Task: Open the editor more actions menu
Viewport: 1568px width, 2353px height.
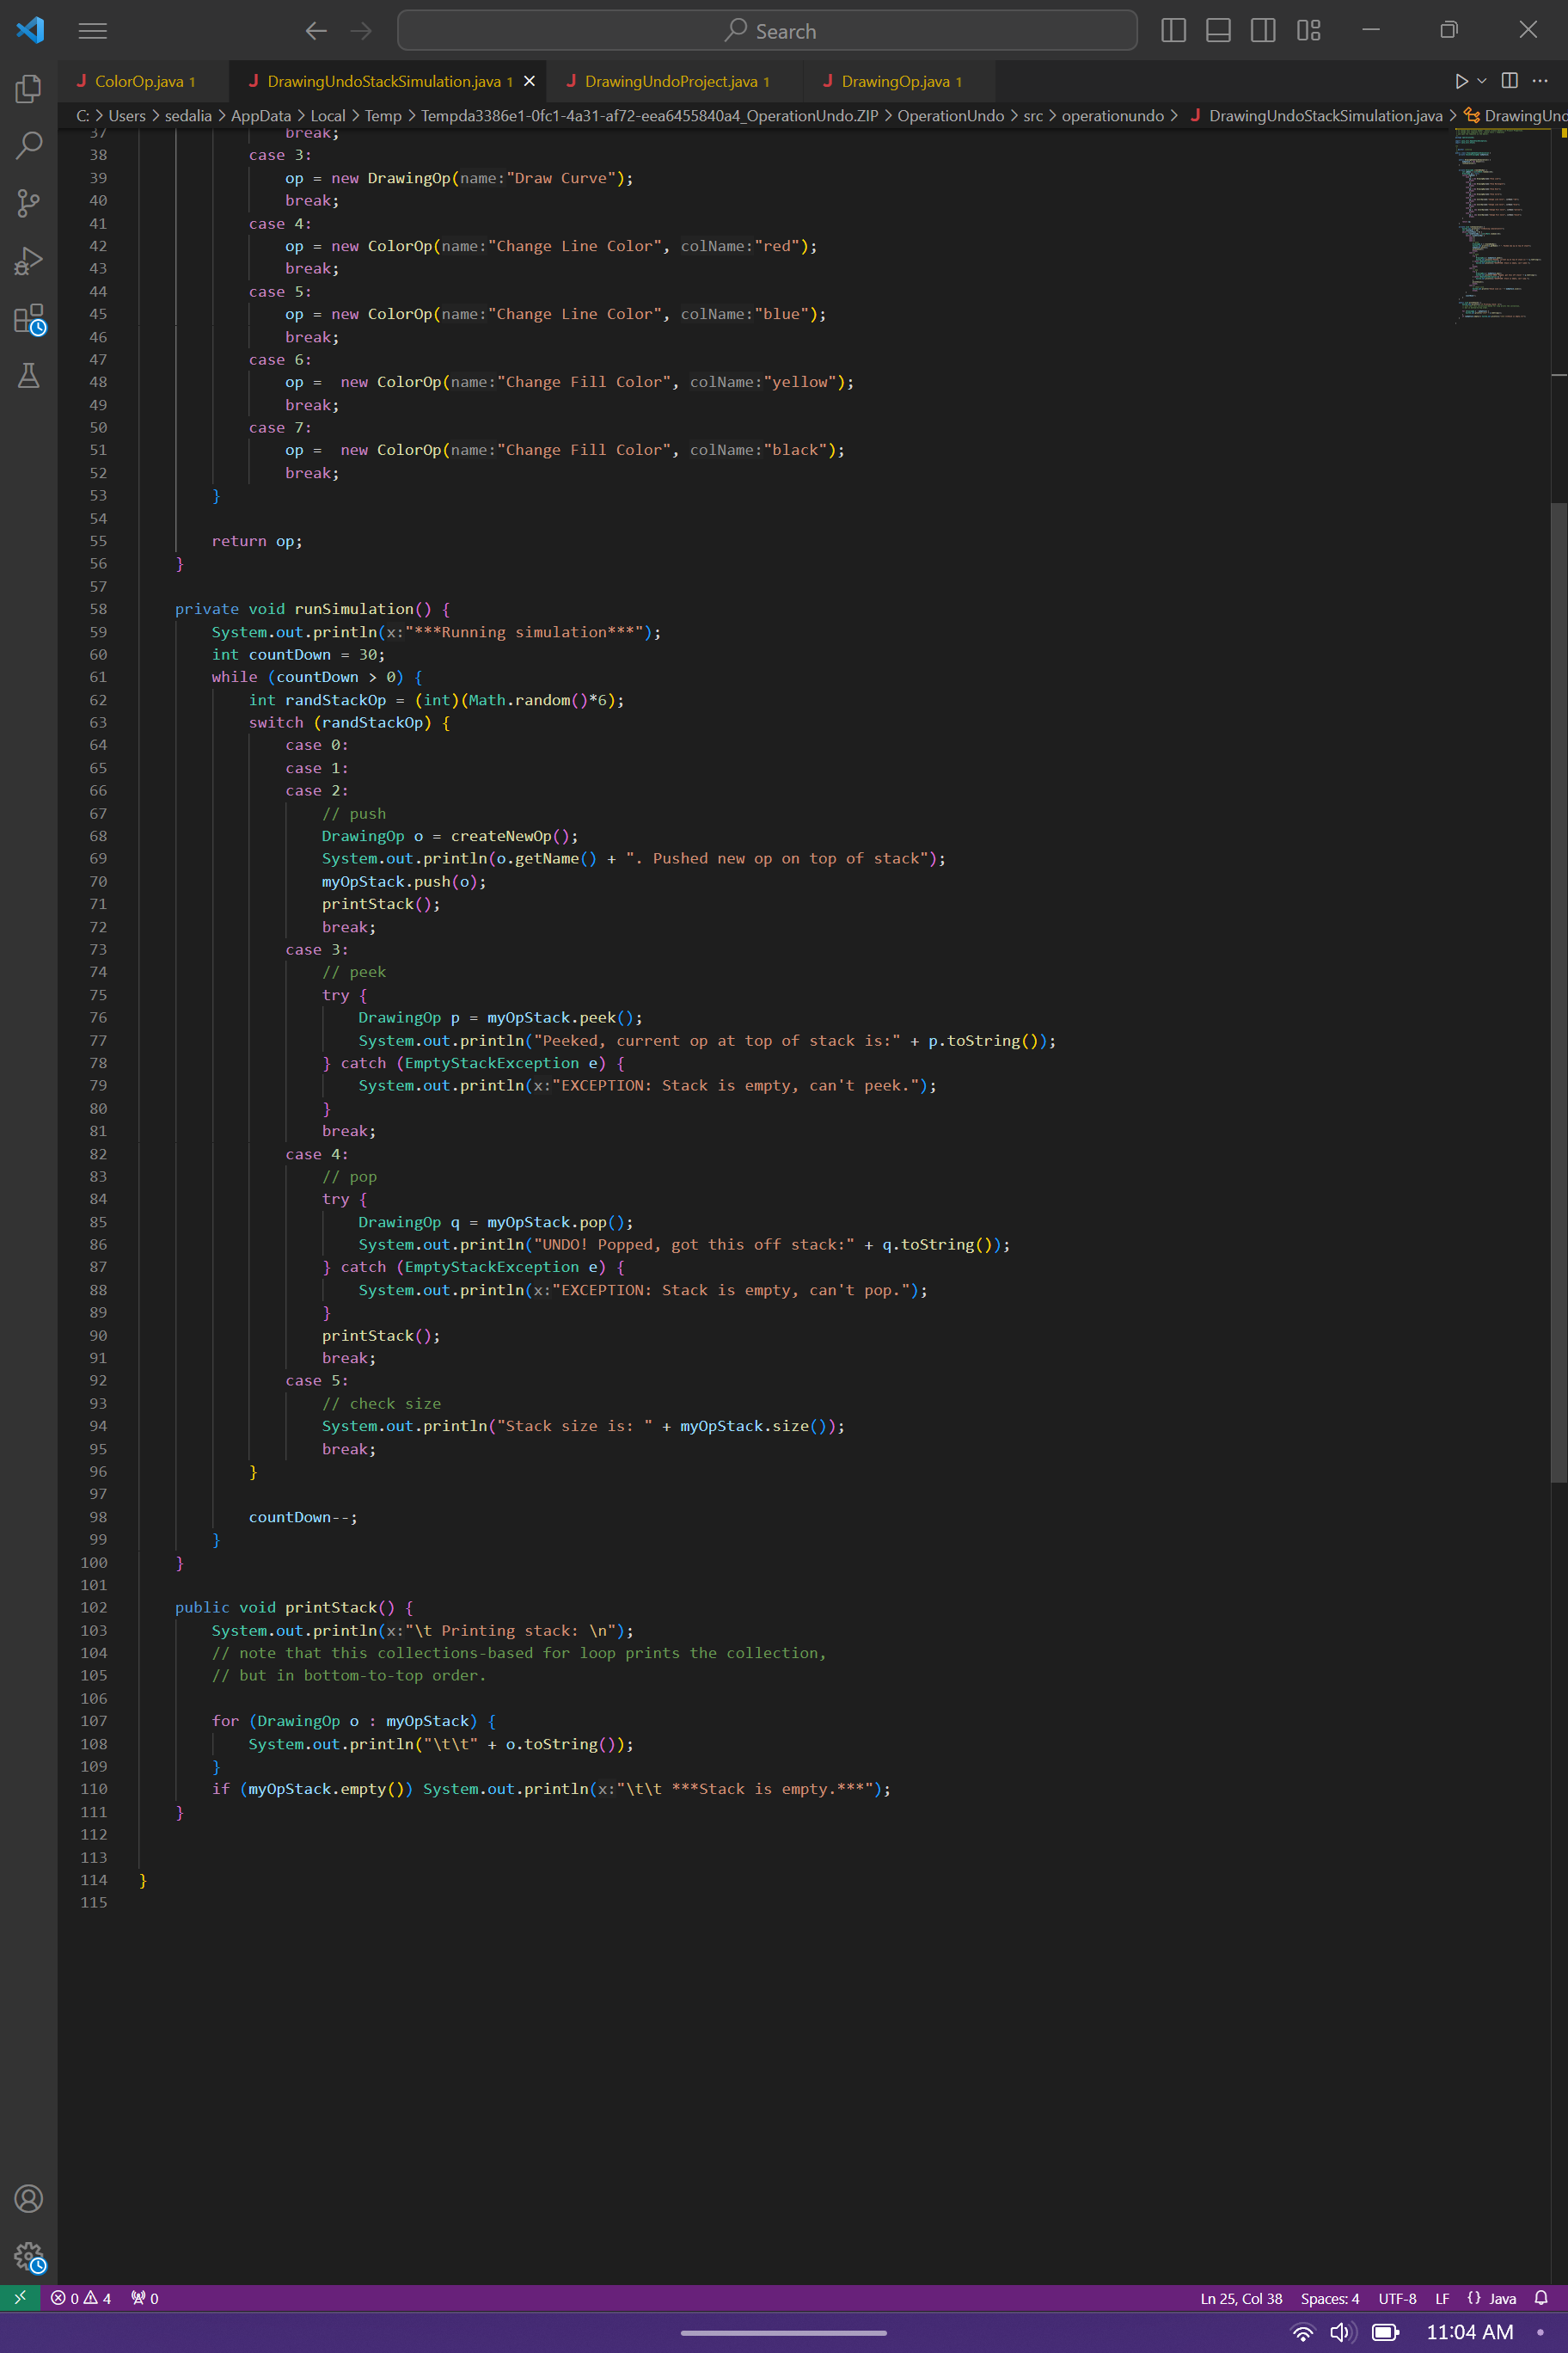Action: (x=1540, y=81)
